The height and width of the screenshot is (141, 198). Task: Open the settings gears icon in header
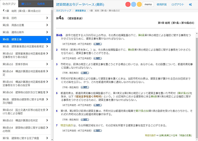pos(190,4)
